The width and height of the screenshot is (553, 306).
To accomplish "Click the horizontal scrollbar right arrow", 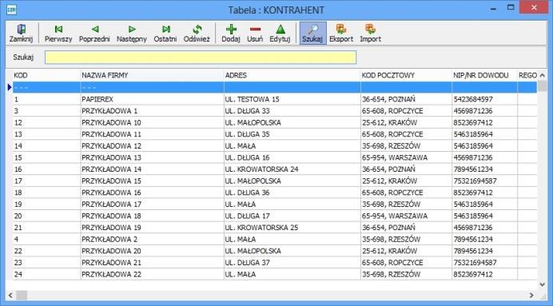I will coord(531,295).
